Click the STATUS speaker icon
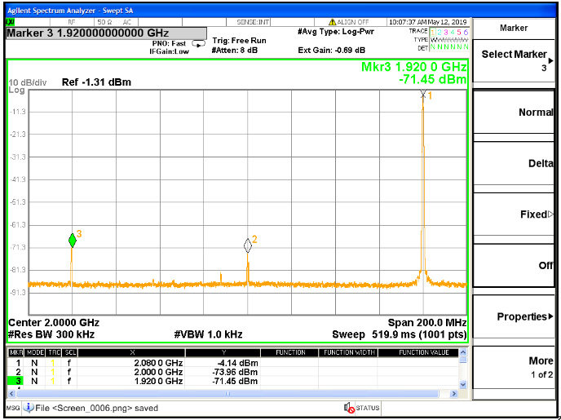 pos(349,407)
